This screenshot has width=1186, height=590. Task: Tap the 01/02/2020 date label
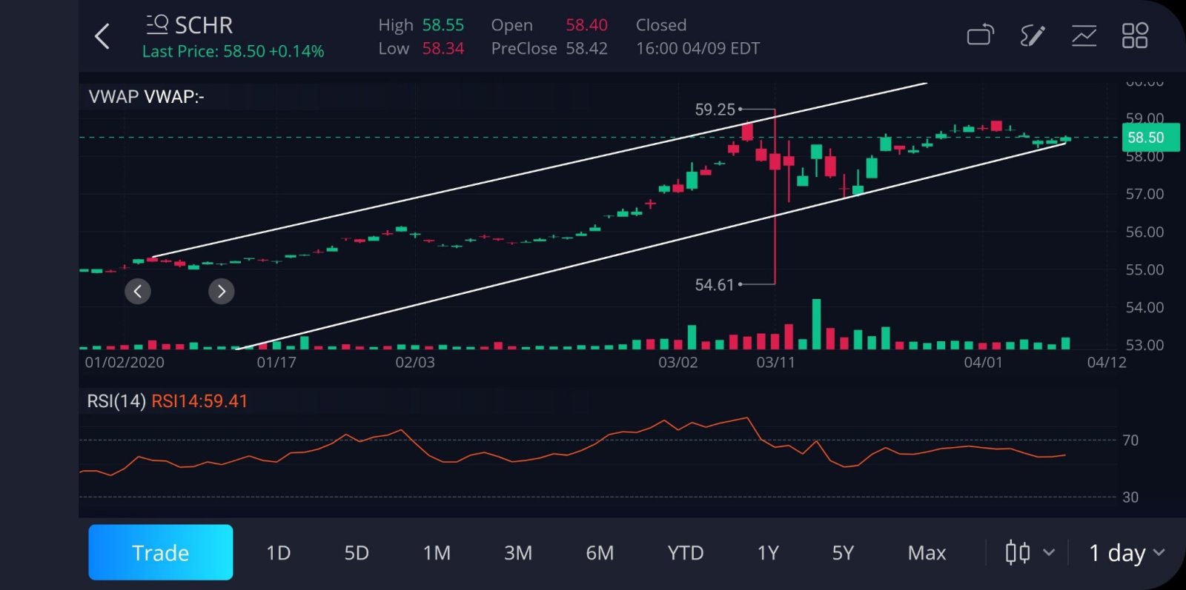125,363
